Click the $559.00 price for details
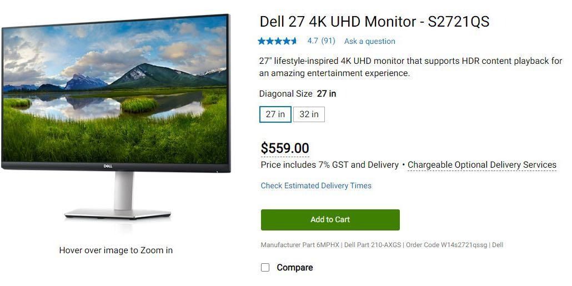The width and height of the screenshot is (572, 286). (x=285, y=148)
